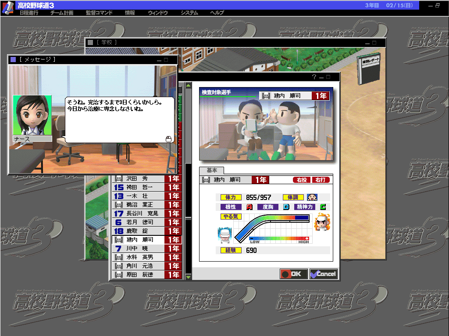This screenshot has height=336, width=449.
Task: Click the 体調 condition face icon
Action: click(x=312, y=197)
